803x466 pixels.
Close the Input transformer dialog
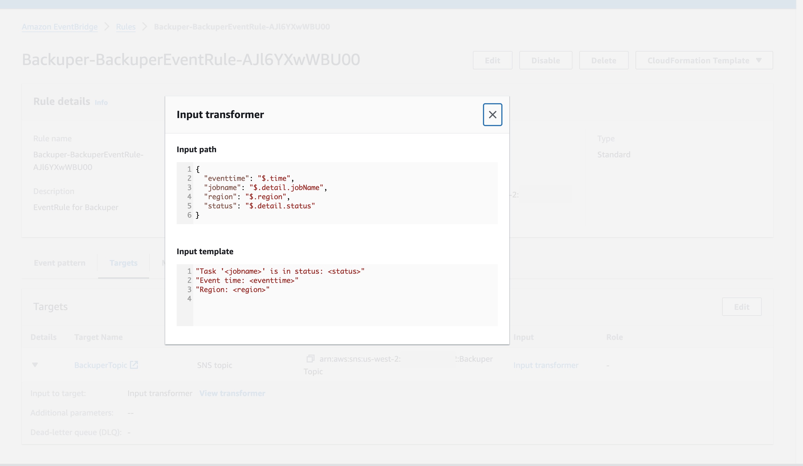coord(492,115)
